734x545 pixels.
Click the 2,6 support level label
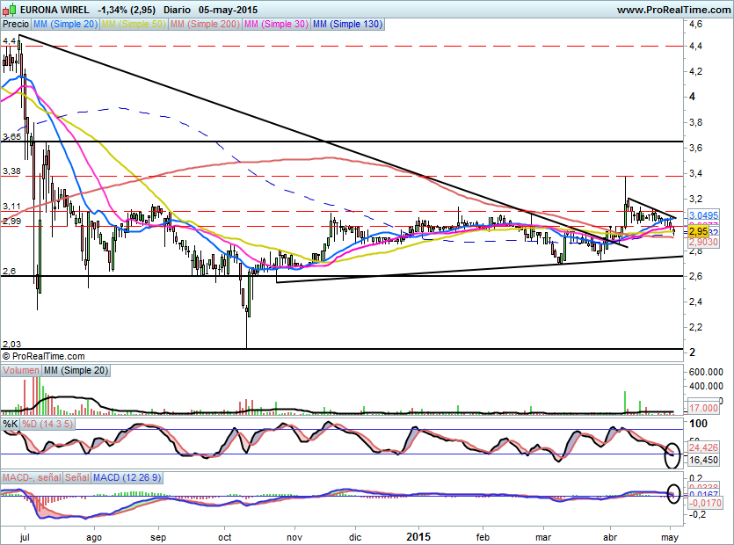coord(9,272)
